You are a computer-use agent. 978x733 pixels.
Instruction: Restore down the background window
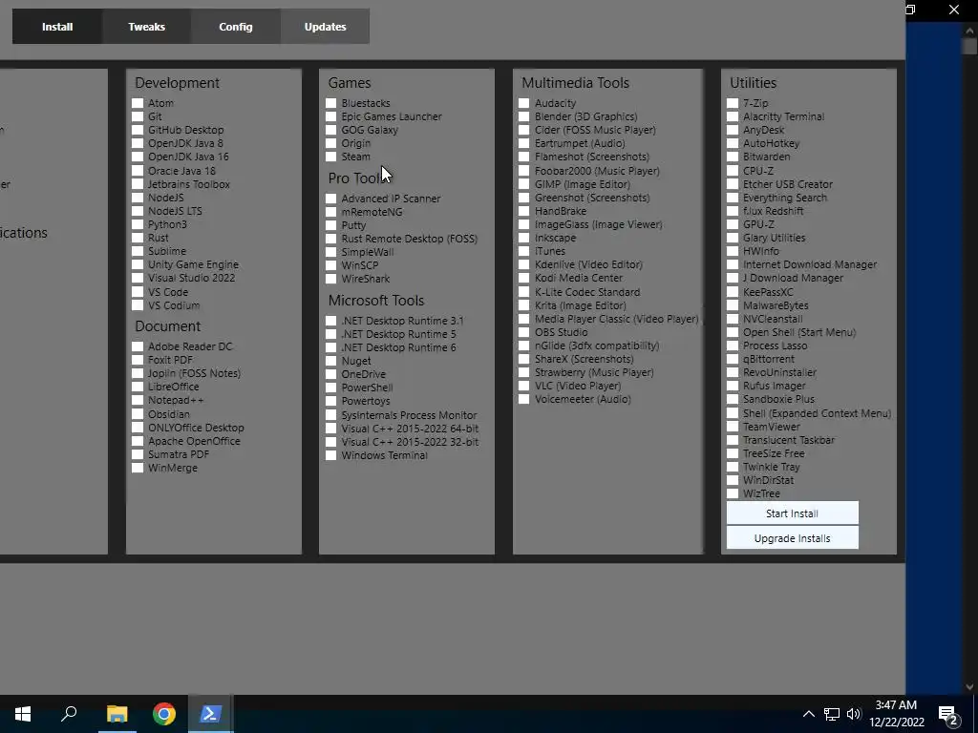tap(910, 10)
